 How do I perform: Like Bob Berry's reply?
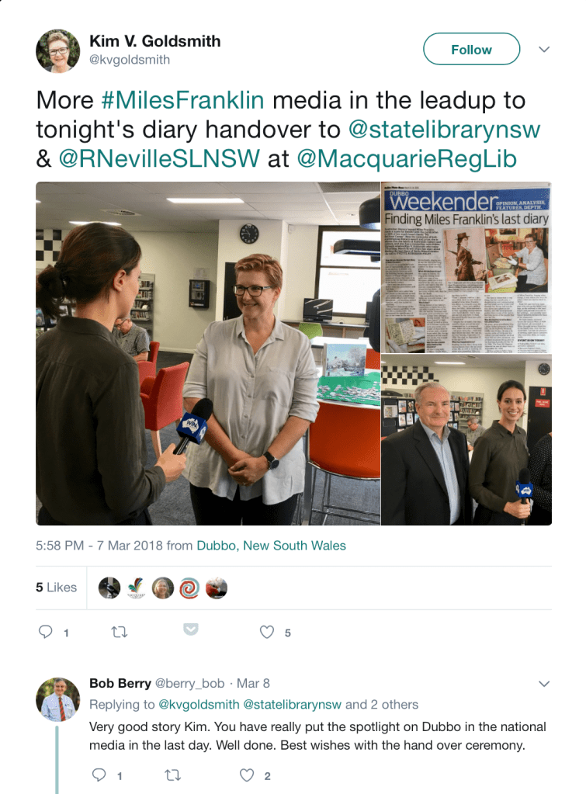[x=247, y=775]
